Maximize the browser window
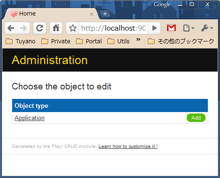This screenshot has height=178, width=220. coord(192,4)
